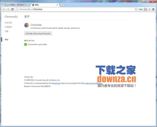Close the 帮助 tab
Viewport: 157px width, 127px height.
point(57,5)
